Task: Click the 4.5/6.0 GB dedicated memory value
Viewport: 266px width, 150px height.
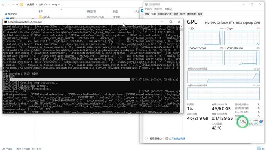Action: [221, 109]
